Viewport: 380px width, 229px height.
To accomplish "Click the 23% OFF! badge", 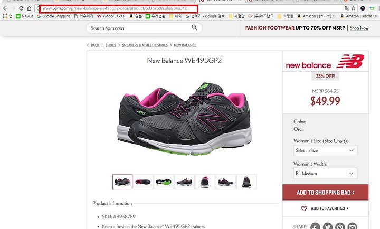I will click(x=325, y=76).
